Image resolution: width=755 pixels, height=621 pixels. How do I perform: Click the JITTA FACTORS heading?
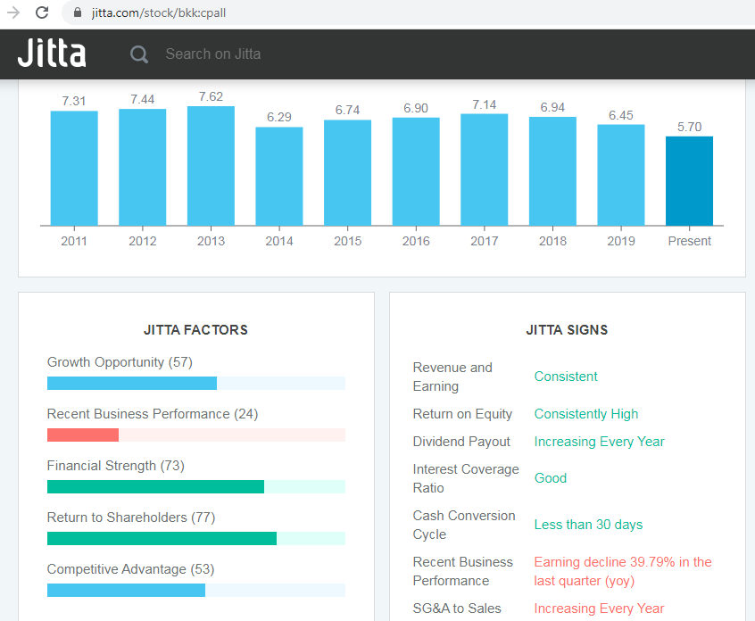tap(196, 330)
